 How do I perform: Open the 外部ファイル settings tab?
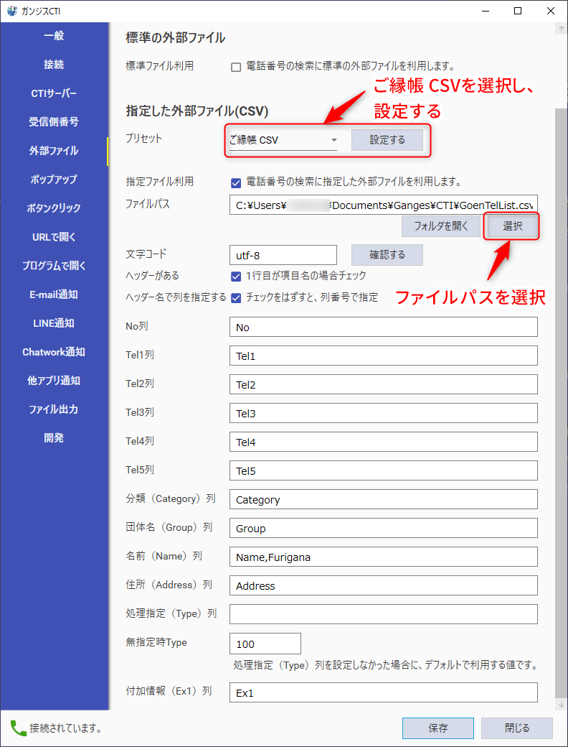click(x=54, y=151)
